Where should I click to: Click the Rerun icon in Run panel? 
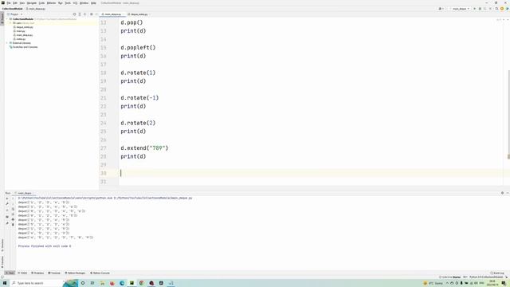(7, 199)
